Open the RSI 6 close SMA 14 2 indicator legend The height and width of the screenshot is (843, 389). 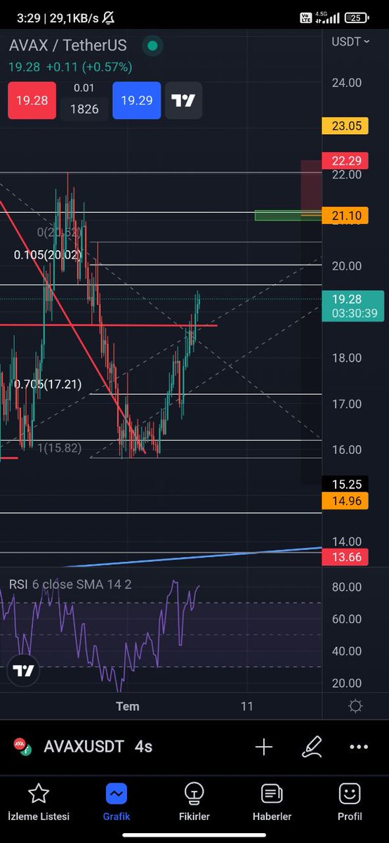(x=70, y=584)
